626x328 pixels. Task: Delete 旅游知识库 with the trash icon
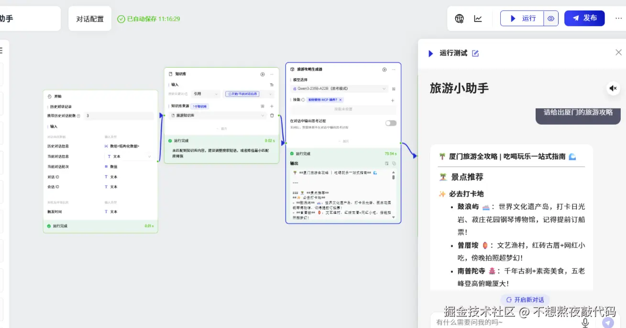(272, 115)
